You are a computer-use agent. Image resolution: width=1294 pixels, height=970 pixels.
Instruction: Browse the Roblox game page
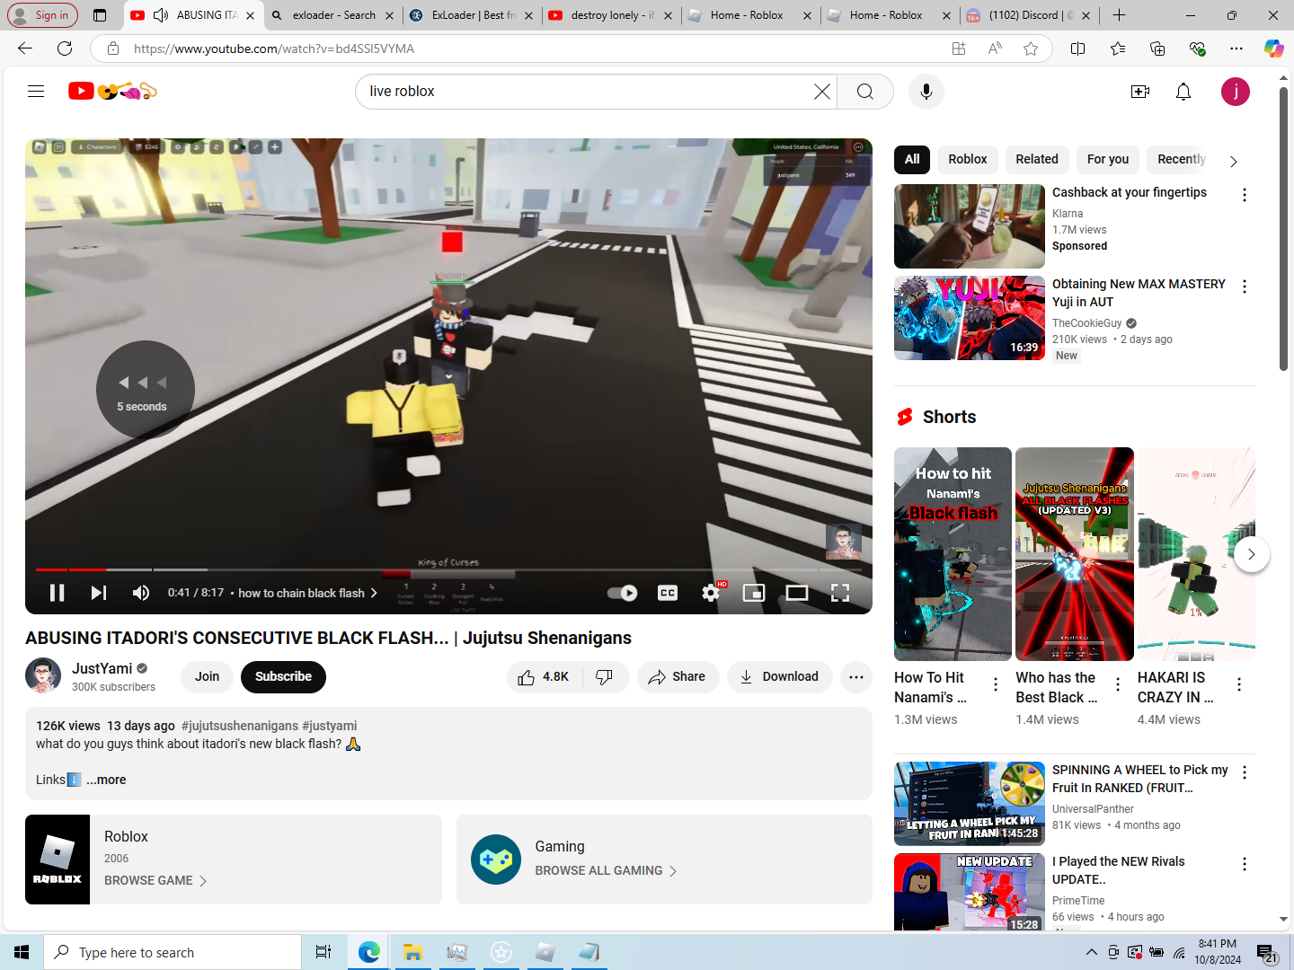[155, 880]
